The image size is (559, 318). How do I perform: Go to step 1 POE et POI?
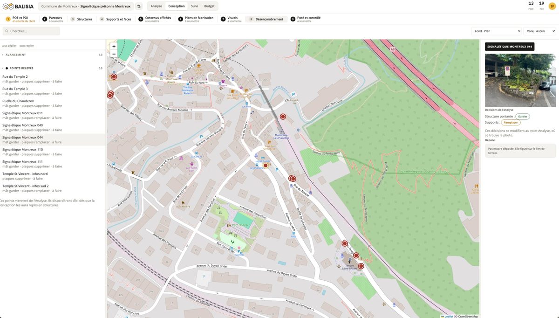(x=20, y=19)
